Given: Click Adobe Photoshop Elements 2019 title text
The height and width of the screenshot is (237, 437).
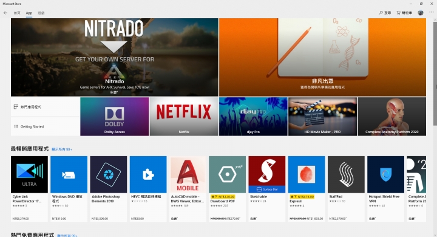Looking at the screenshot, I should [106, 199].
